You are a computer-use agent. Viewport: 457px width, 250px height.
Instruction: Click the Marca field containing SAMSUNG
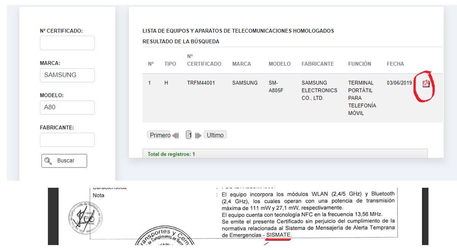(67, 75)
